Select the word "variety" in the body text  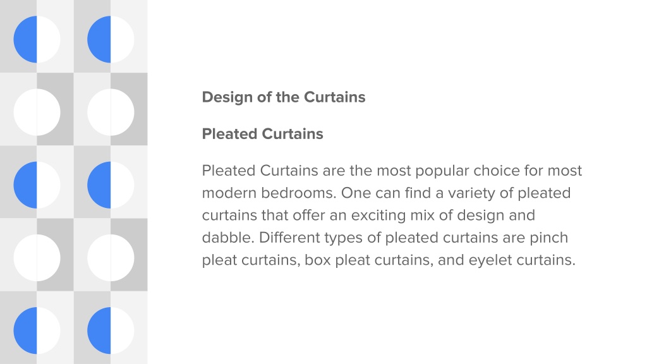tap(471, 193)
